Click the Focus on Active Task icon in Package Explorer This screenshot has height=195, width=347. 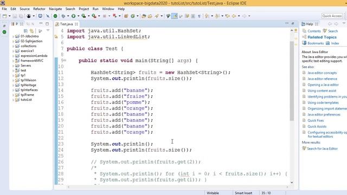pyautogui.click(x=40, y=31)
